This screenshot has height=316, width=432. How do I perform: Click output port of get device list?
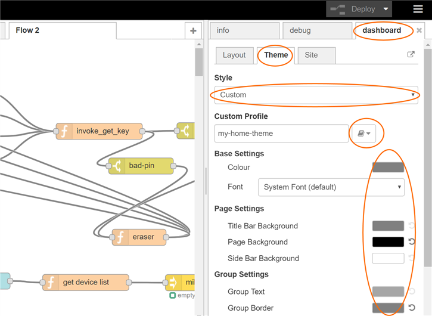point(129,283)
